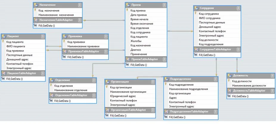
Task: Click key icon next to Код организации in Организация
Action: coord(107,87)
